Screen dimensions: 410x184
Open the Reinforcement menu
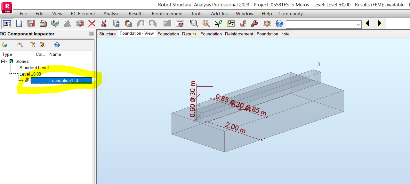(167, 14)
